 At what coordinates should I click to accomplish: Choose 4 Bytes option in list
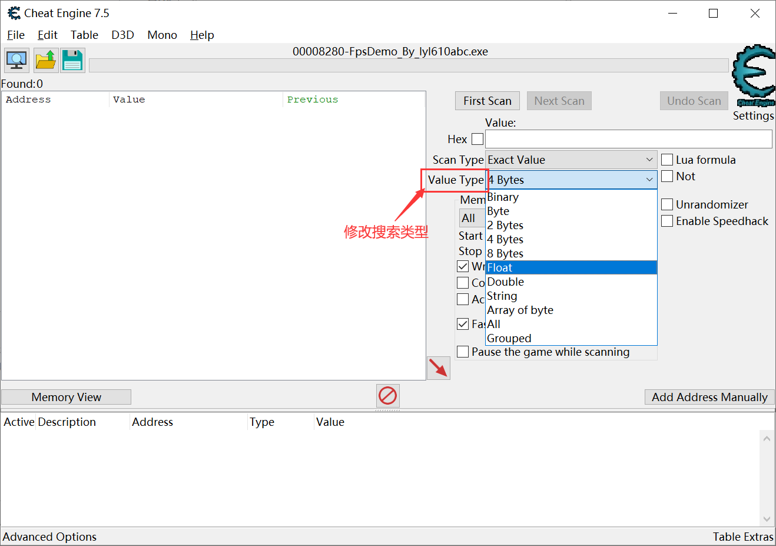click(571, 239)
